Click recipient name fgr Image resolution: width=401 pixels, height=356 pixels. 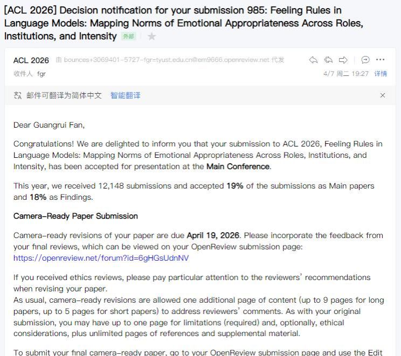(41, 74)
